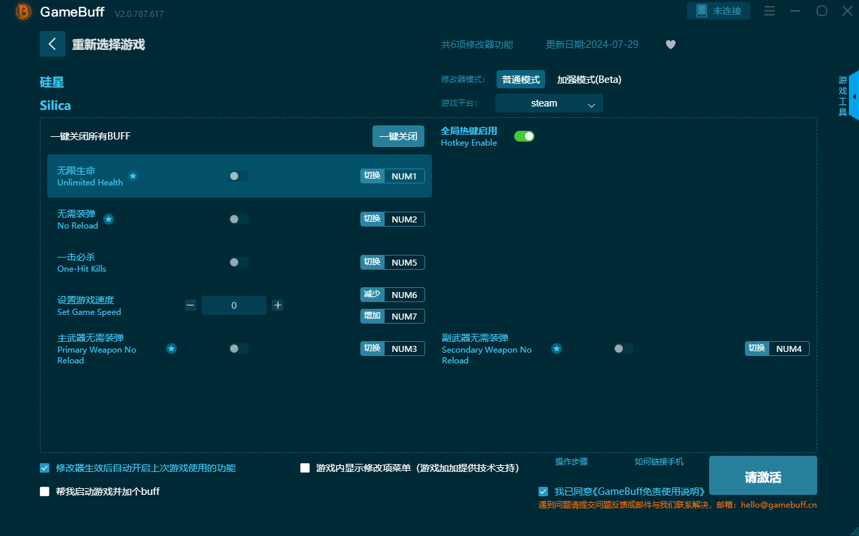Click the star icon next to No Reload
This screenshot has width=859, height=536.
tap(109, 219)
